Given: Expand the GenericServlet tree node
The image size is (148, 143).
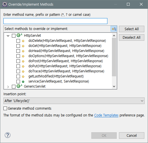Looking at the screenshot, I should (8, 87).
